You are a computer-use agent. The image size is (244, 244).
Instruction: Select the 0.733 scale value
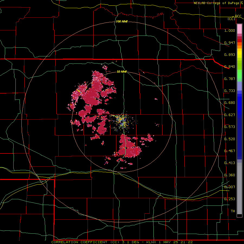[x=230, y=91]
